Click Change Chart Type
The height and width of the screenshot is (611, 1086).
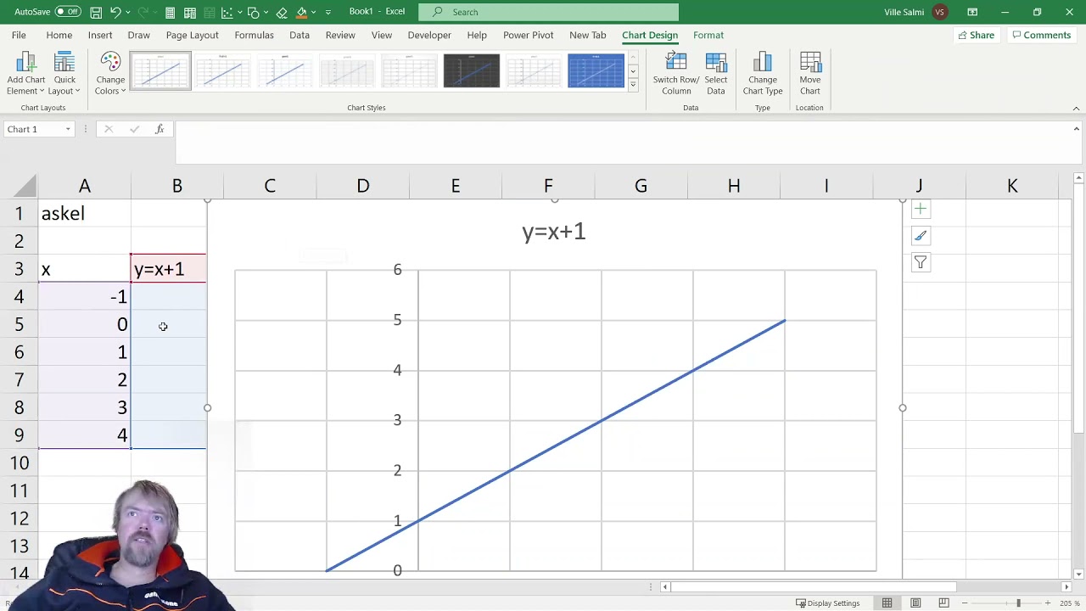(763, 74)
